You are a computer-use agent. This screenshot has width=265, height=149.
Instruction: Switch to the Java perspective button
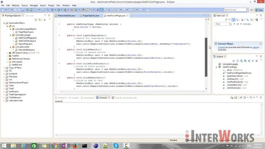[260, 10]
